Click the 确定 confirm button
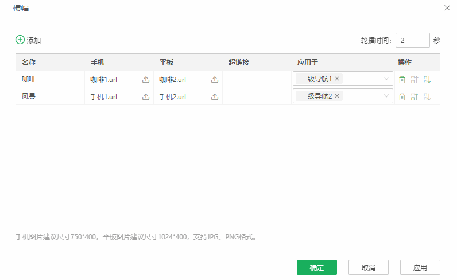 [316, 267]
